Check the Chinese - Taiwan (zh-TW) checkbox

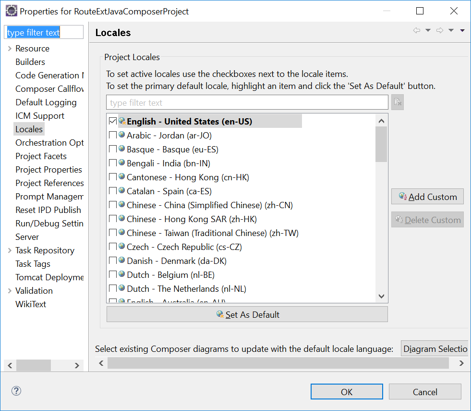click(113, 233)
